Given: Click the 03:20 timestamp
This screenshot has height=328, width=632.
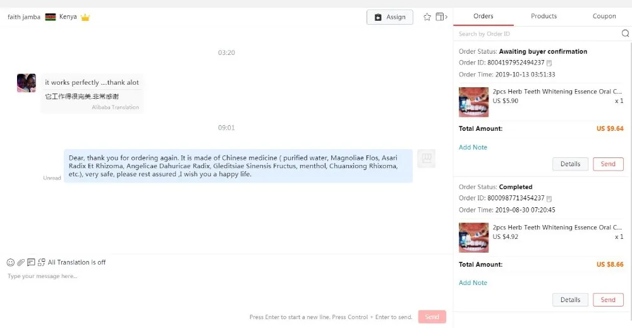Looking at the screenshot, I should [226, 53].
